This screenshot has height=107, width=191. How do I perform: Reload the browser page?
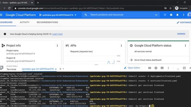9,8
